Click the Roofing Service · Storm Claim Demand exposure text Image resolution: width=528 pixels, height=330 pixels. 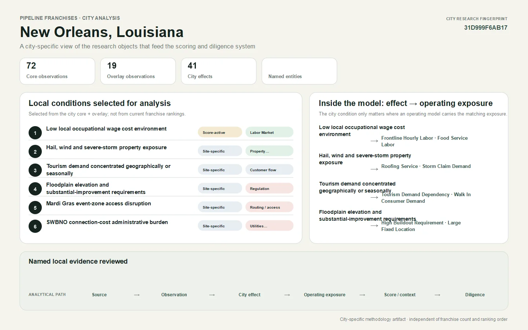click(426, 166)
